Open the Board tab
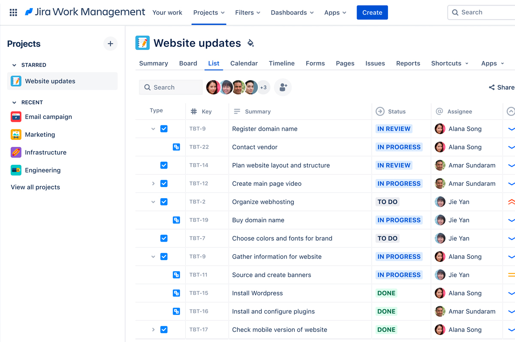The width and height of the screenshot is (515, 342). click(x=188, y=63)
